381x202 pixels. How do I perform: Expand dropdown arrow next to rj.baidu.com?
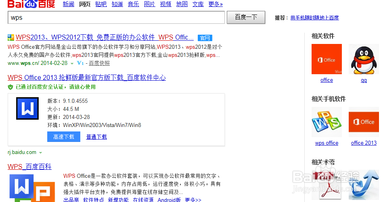(41, 153)
